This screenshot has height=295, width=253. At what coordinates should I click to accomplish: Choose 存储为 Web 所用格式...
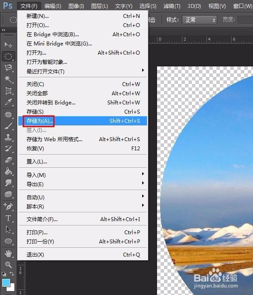point(82,139)
